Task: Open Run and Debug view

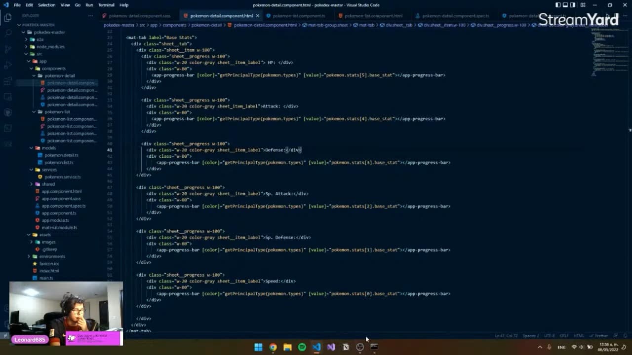Action: [8, 65]
